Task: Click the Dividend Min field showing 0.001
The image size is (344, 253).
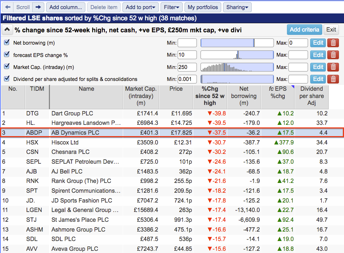Action: tap(187, 79)
